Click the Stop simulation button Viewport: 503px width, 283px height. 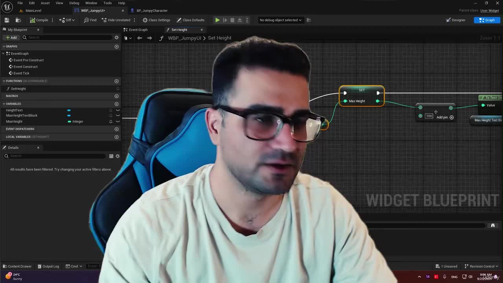click(x=232, y=20)
